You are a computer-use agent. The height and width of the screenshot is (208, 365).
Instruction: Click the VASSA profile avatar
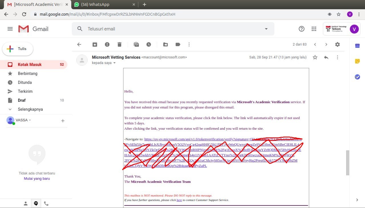(10, 120)
